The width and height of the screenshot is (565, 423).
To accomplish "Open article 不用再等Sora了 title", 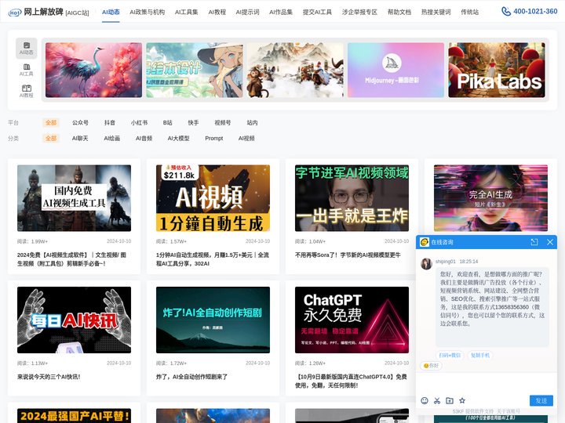I will tap(348, 255).
